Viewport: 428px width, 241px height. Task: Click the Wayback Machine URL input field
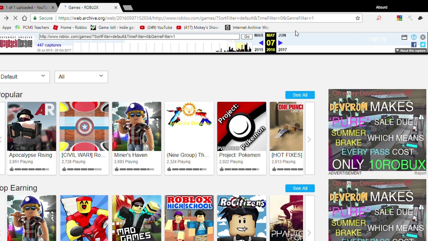pyautogui.click(x=139, y=36)
